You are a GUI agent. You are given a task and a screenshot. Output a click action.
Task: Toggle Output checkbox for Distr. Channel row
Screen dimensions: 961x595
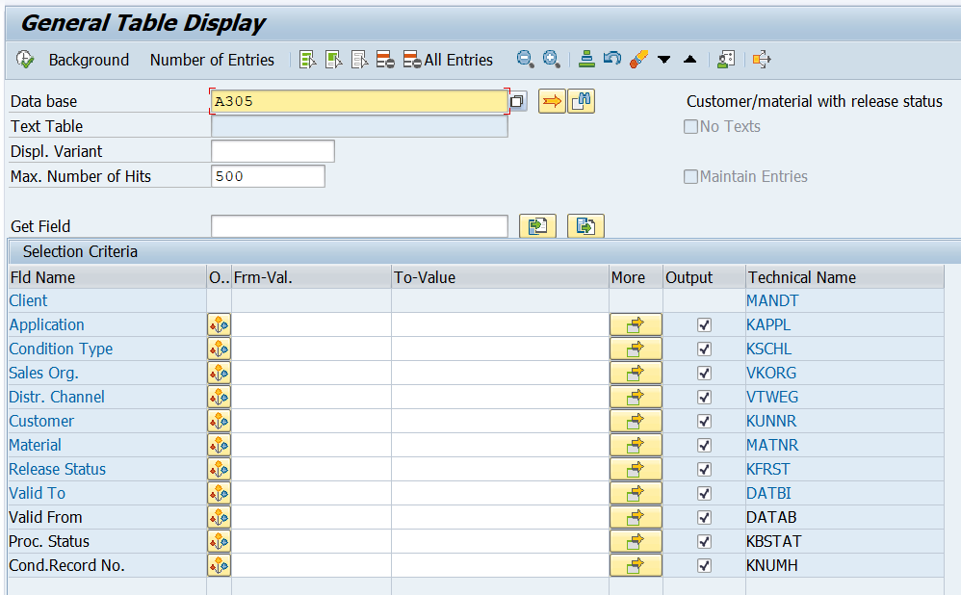coord(704,397)
